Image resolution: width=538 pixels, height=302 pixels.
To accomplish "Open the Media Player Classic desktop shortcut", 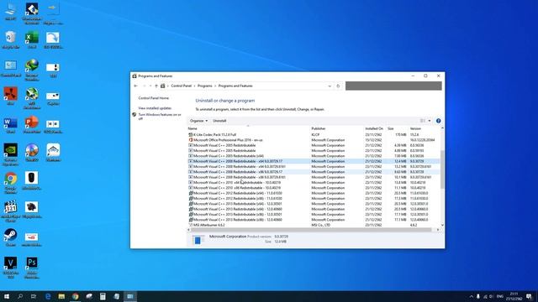I will click(x=11, y=211).
